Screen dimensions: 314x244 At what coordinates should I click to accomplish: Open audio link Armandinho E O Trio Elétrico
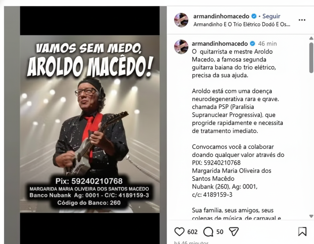click(242, 25)
